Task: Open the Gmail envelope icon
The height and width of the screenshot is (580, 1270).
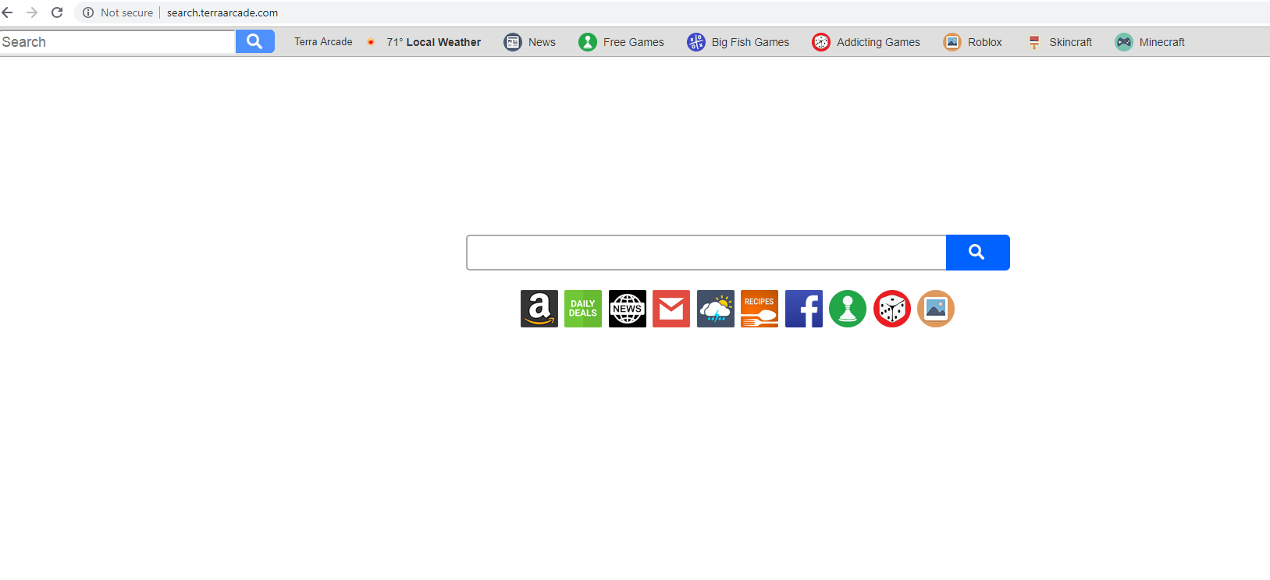Action: coord(671,309)
